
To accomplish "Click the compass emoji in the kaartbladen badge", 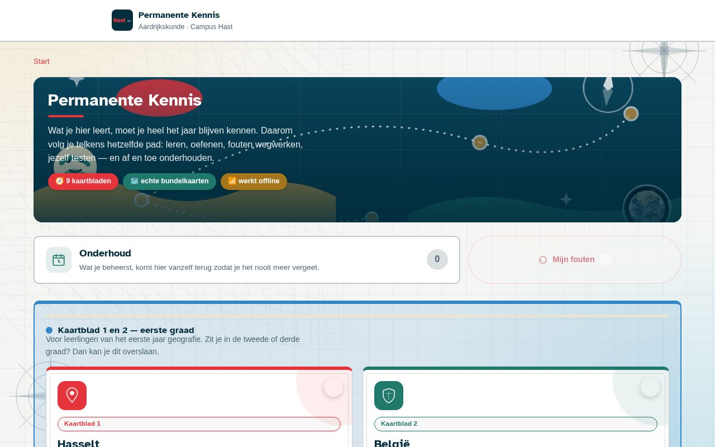I will coord(60,181).
